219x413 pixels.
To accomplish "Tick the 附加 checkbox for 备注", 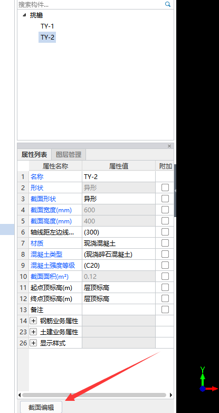I will [x=165, y=309].
